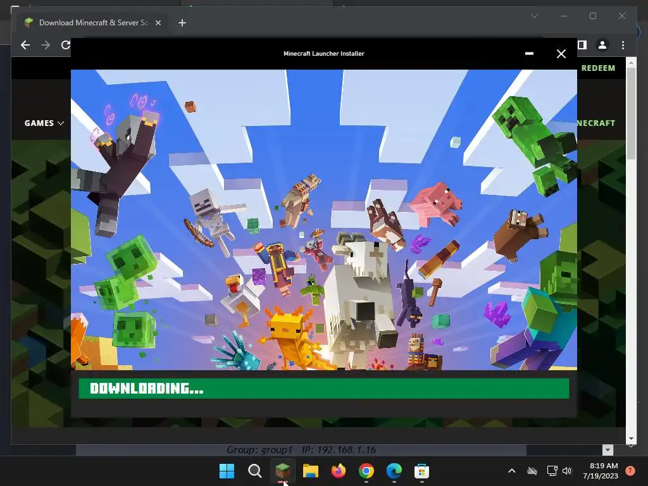Select Minecraft installer taskbar icon
Viewport: 648px width, 486px height.
point(283,471)
